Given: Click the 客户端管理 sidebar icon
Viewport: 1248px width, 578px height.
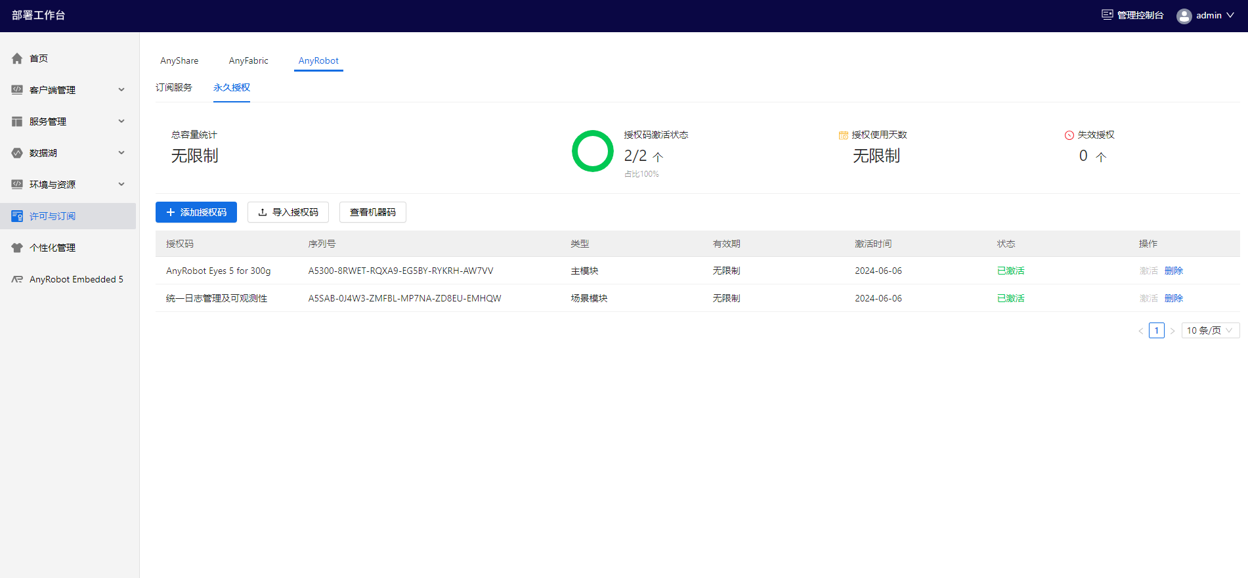Looking at the screenshot, I should tap(17, 90).
